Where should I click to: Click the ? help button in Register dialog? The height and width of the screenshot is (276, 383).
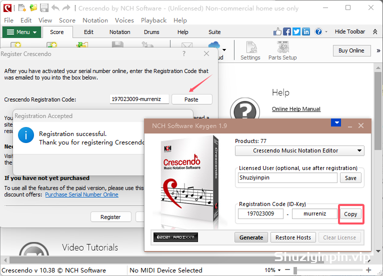tap(184, 53)
